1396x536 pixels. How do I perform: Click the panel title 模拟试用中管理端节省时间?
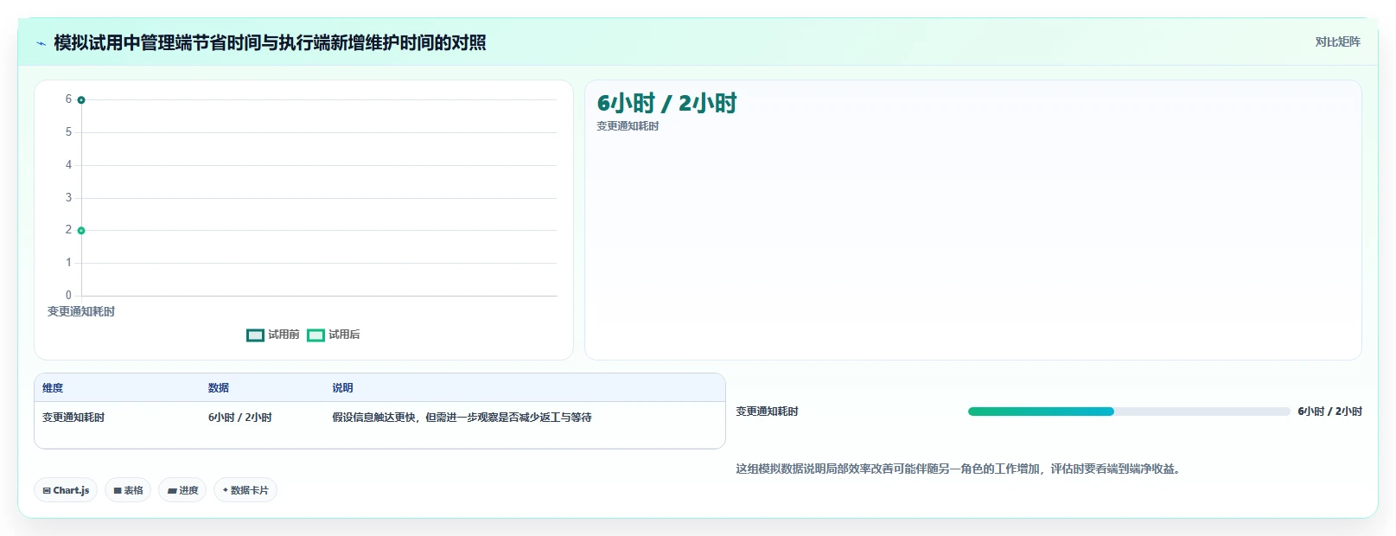tap(270, 43)
